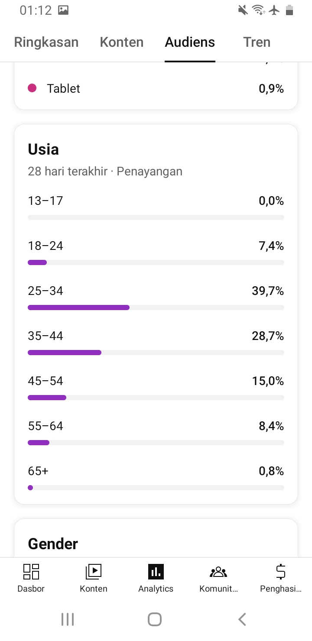Open the Penghasilan dollar sign icon

[x=281, y=572]
